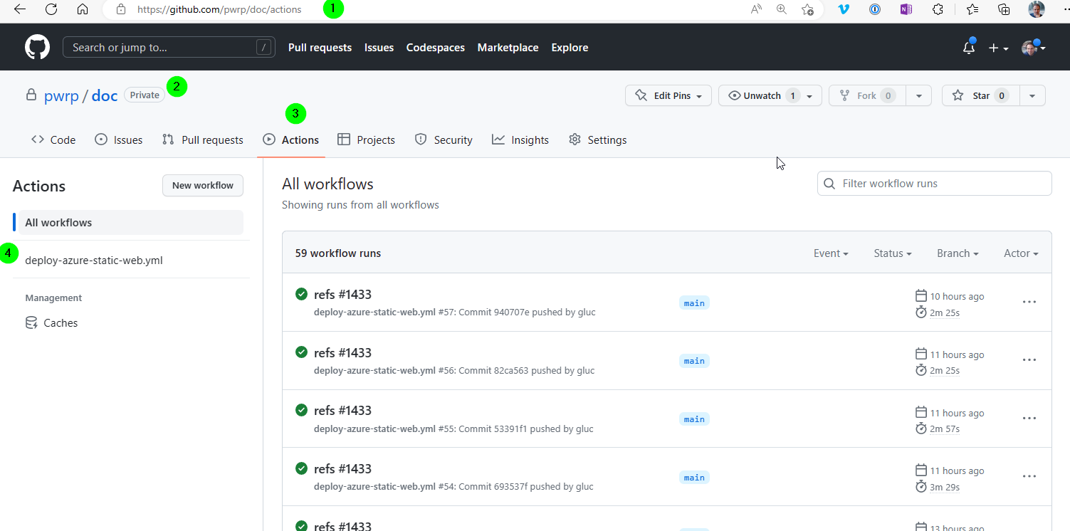Switch to the Security tab
The height and width of the screenshot is (531, 1070).
pos(444,140)
